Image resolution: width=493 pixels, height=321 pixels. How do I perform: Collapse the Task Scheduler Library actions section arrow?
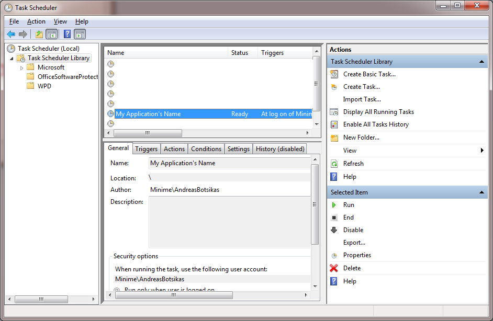pos(481,62)
